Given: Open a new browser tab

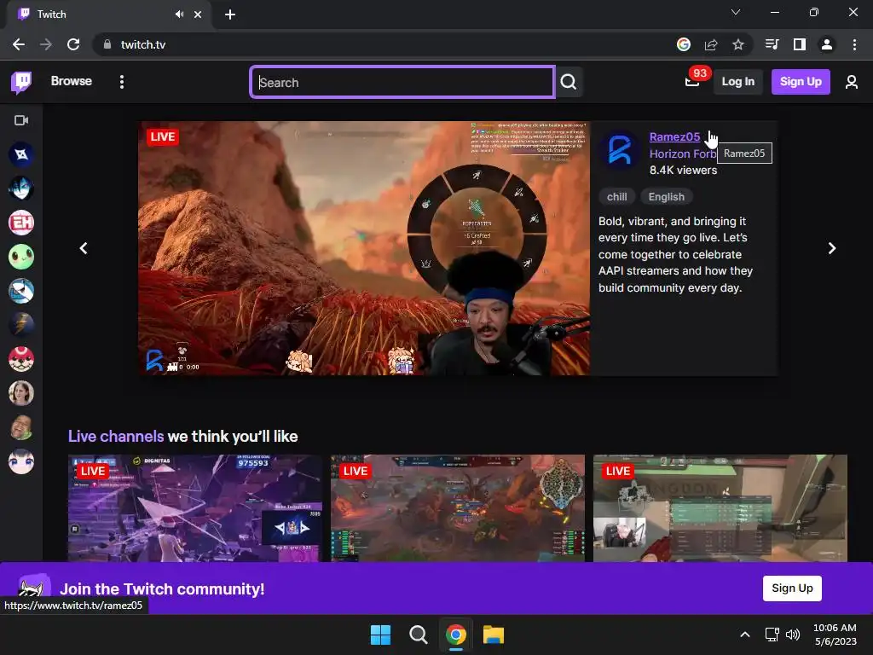Looking at the screenshot, I should (230, 14).
